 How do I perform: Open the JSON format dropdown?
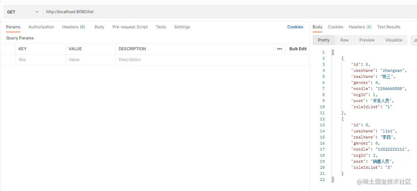tap(414, 40)
